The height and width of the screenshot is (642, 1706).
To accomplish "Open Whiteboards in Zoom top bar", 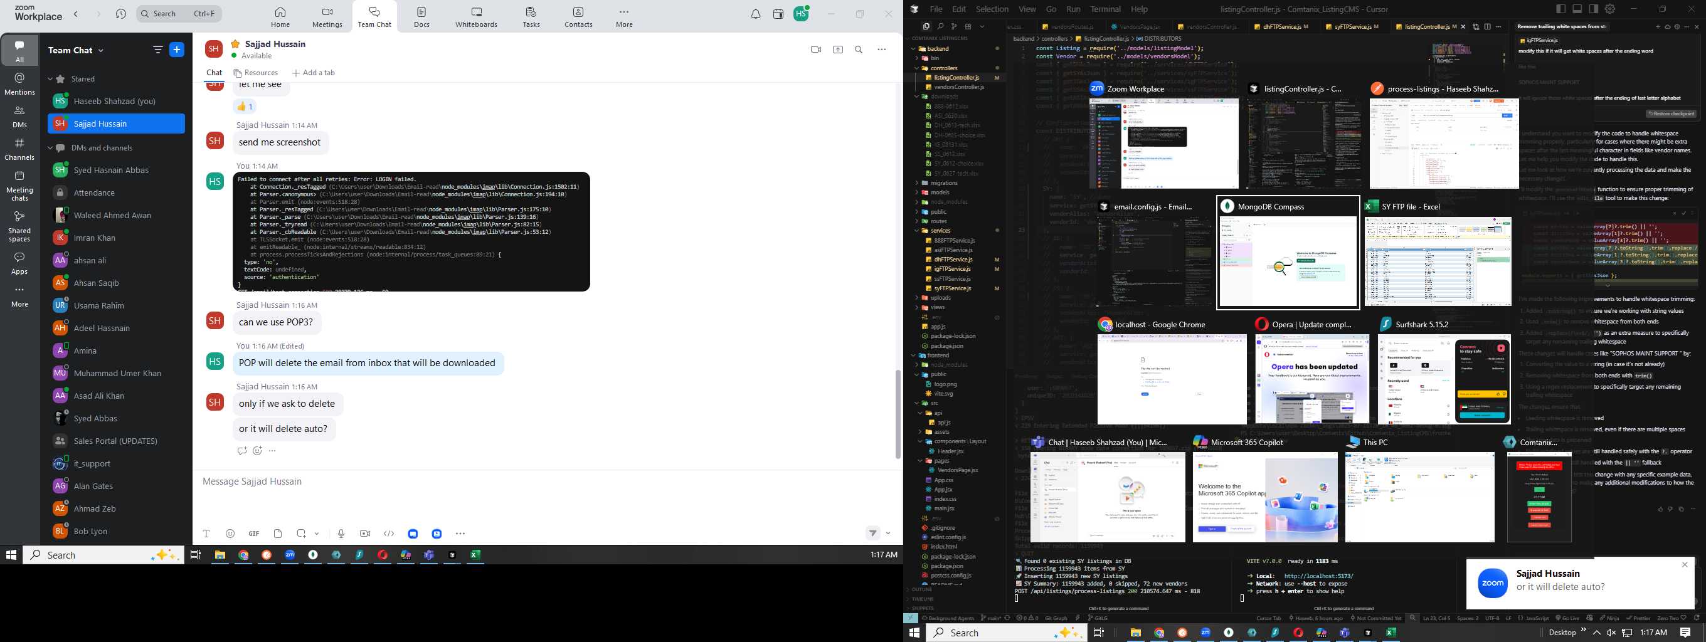I will tap(476, 17).
